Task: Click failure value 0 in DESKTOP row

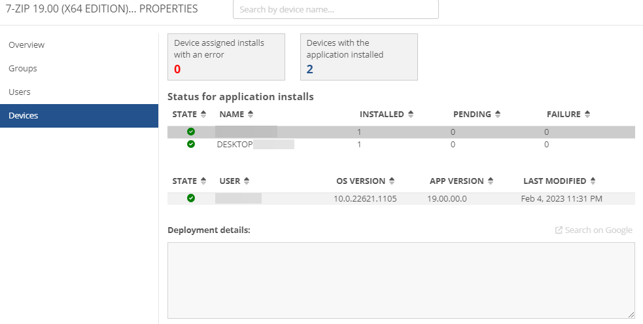Action: click(x=546, y=145)
